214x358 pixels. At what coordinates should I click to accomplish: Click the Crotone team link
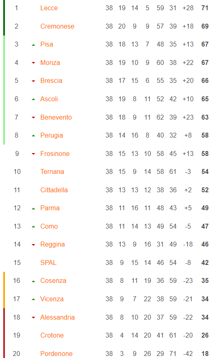(52, 335)
